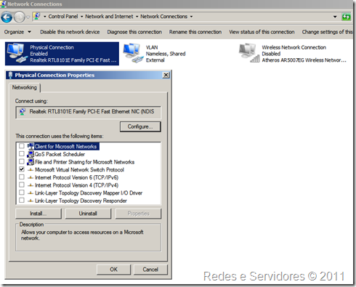Viewport: 356px width, 287px height.
Task: Click the Discovery Mapper I/O Driver icon
Action: (x=31, y=193)
